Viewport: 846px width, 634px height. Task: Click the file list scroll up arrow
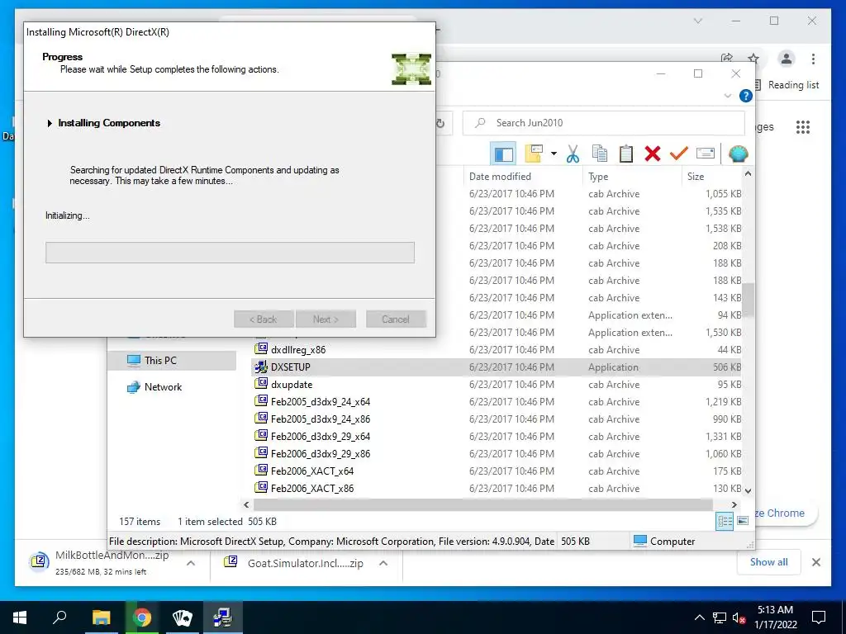[x=748, y=173]
